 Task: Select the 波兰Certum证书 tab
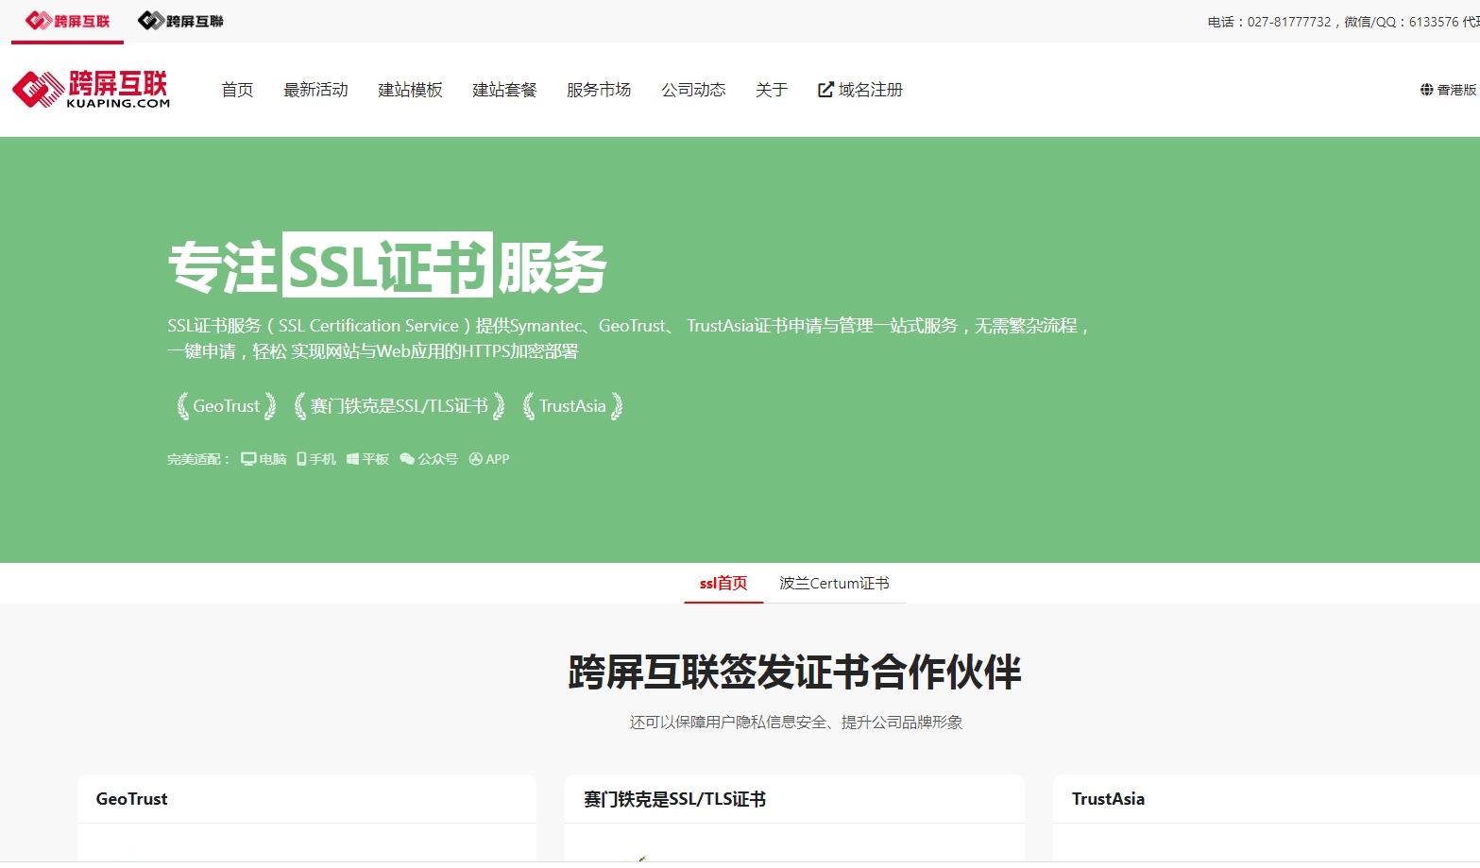pyautogui.click(x=834, y=584)
